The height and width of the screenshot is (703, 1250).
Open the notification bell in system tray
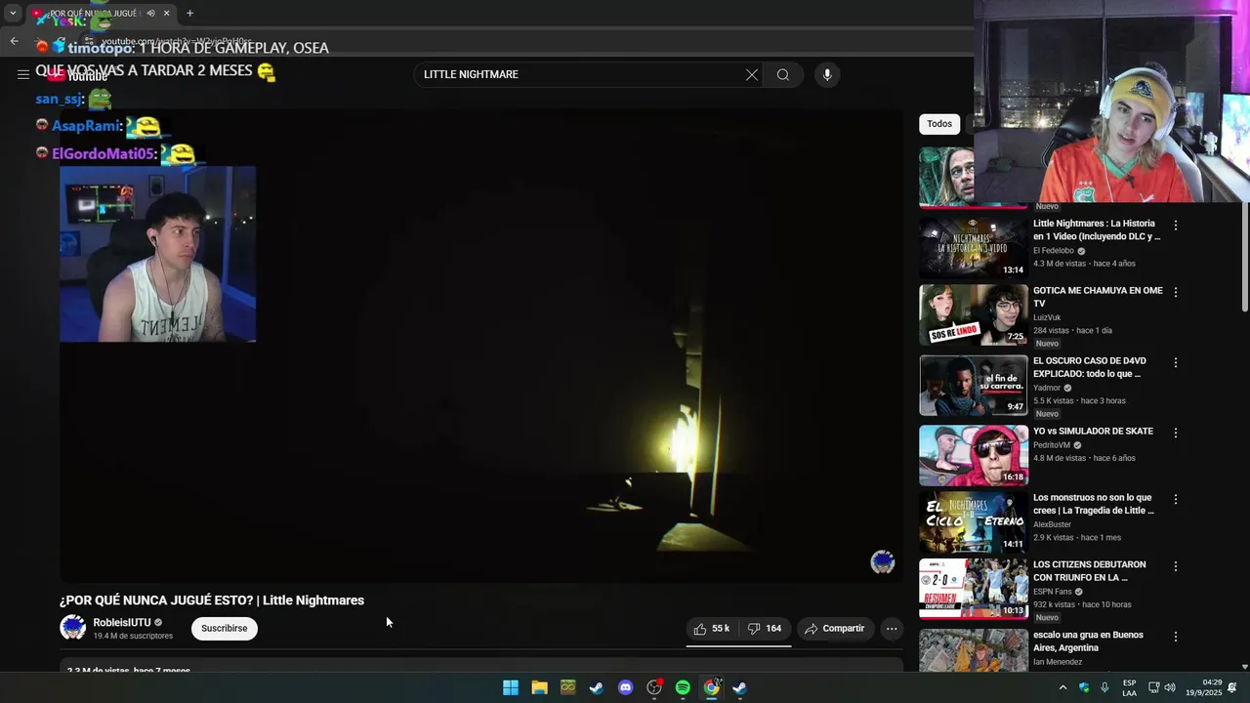(1232, 687)
